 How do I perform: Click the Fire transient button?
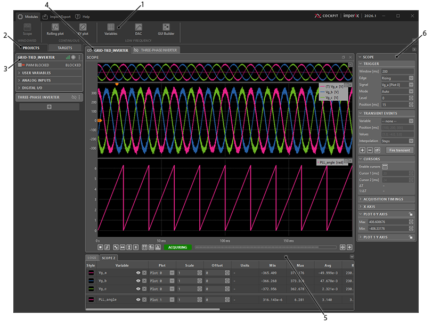click(401, 151)
